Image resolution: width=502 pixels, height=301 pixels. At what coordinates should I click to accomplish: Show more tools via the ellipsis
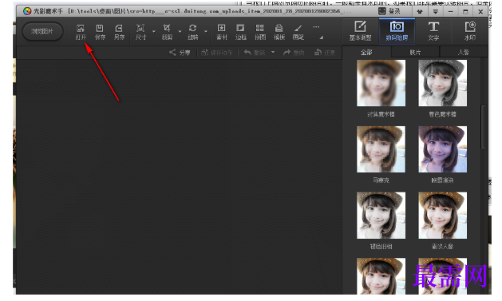click(x=316, y=27)
